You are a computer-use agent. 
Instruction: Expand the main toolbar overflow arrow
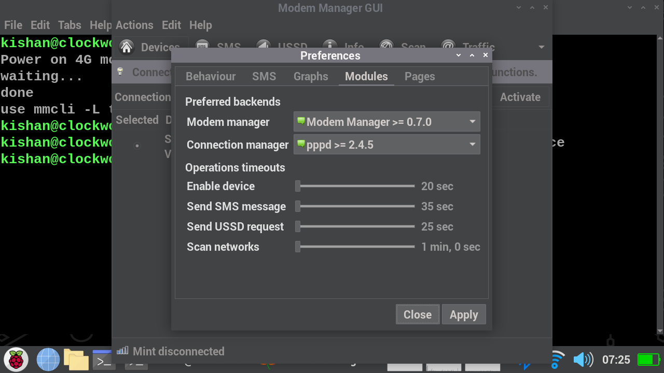click(x=542, y=47)
